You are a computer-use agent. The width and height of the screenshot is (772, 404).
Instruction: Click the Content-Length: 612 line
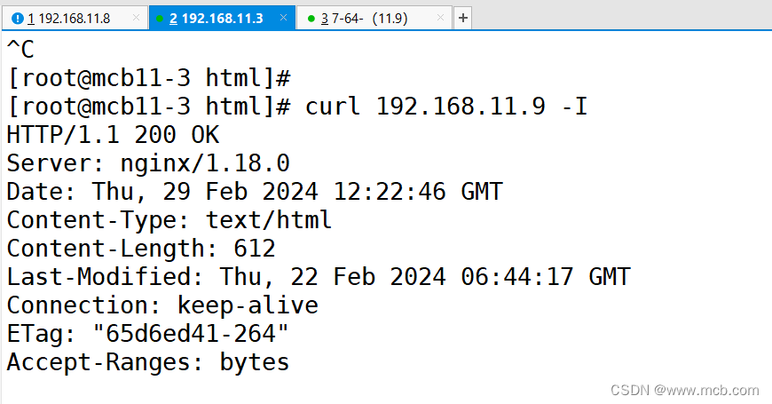coord(141,249)
